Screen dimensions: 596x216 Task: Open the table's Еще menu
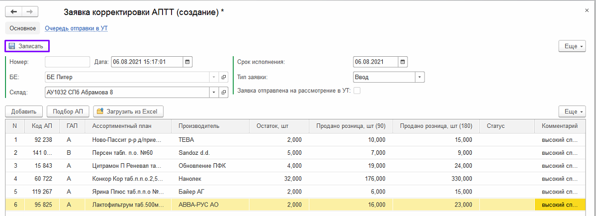[x=572, y=111]
